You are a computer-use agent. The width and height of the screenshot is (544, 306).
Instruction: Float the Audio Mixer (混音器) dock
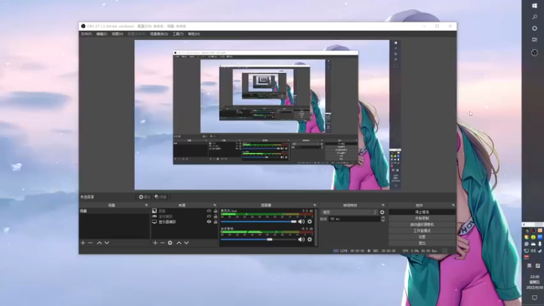(x=315, y=205)
